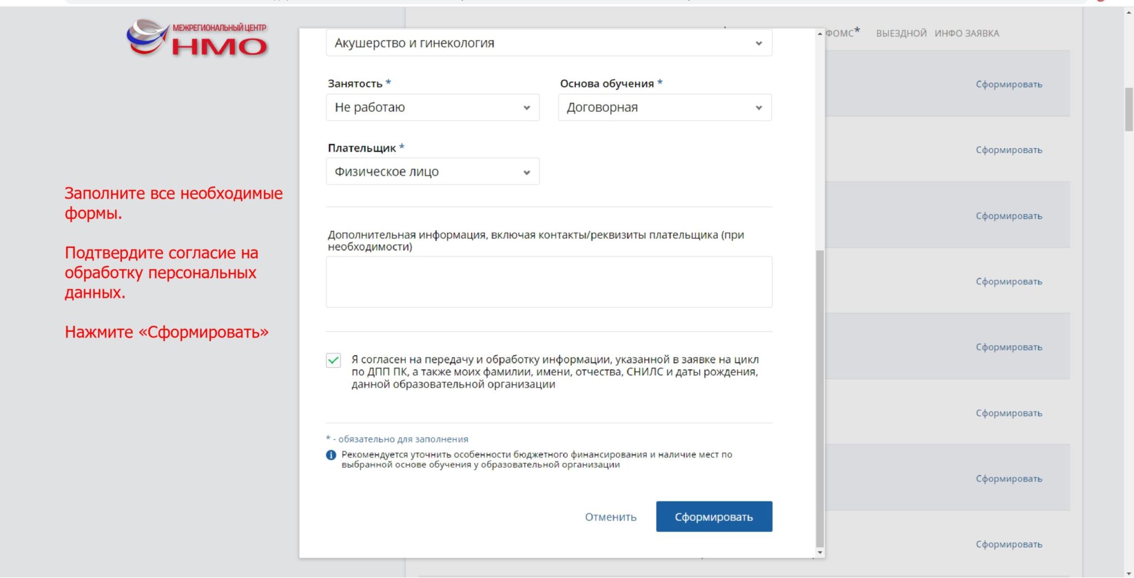Click the Занятость field label
Image resolution: width=1134 pixels, height=578 pixels.
pyautogui.click(x=359, y=84)
